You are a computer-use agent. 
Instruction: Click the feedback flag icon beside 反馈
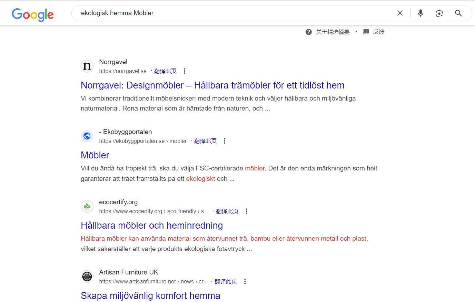click(366, 32)
